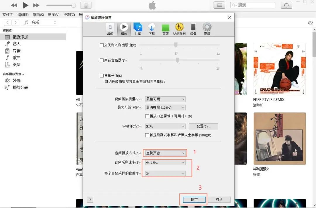Viewport: 316px width, 208px height.
Task: Click the circular button right of search
Action: (286, 5)
